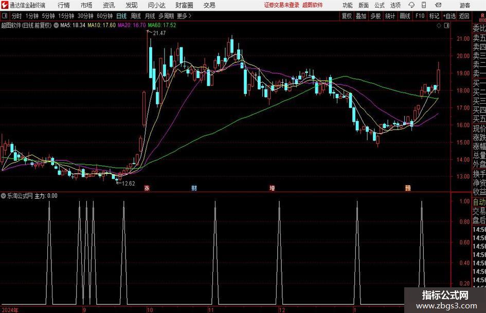Switch to 60分钟 period
Image resolution: width=486 pixels, height=313 pixels.
(105, 16)
